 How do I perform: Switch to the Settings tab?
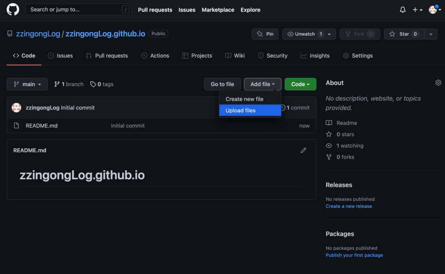358,56
